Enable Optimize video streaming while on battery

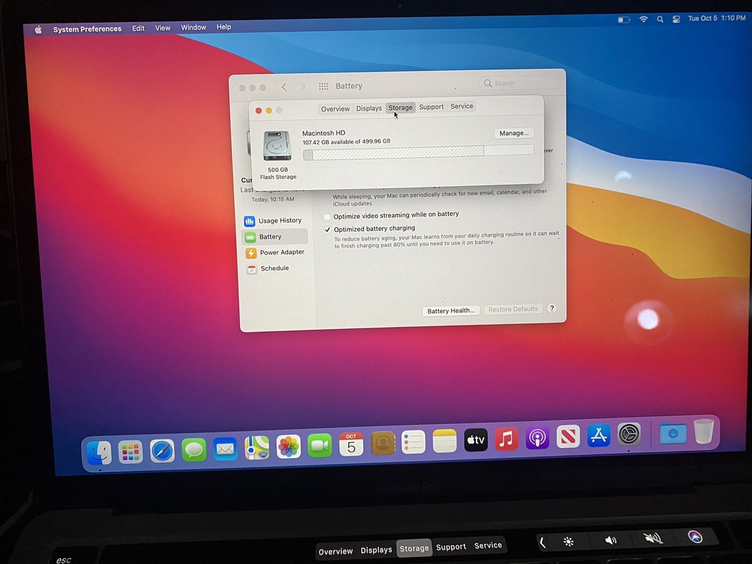[326, 216]
